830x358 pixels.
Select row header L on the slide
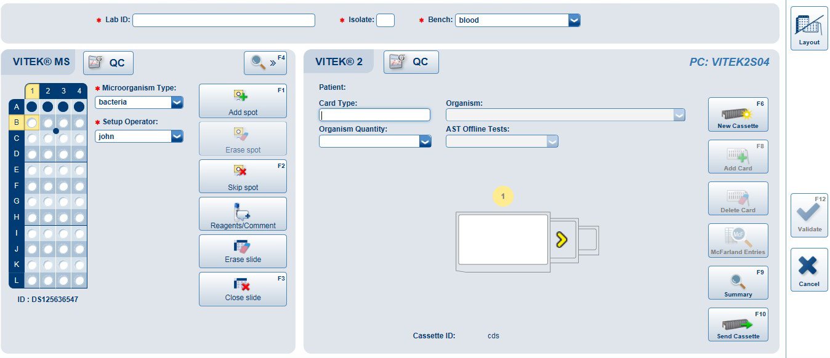pos(17,280)
